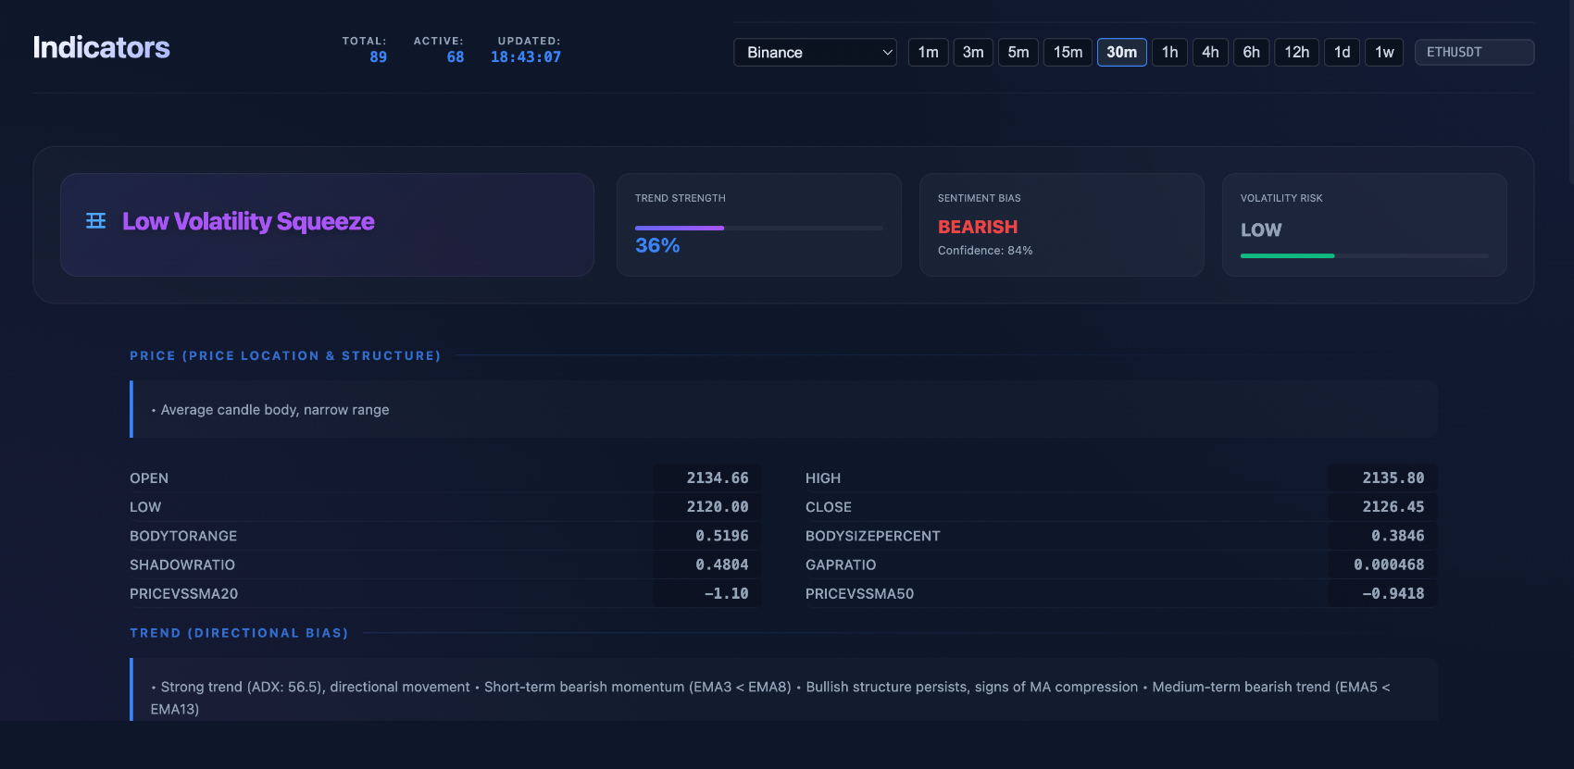Click the grid icon beside Low Volatility Squeeze
Screen dimensions: 1574x769
pos(95,221)
